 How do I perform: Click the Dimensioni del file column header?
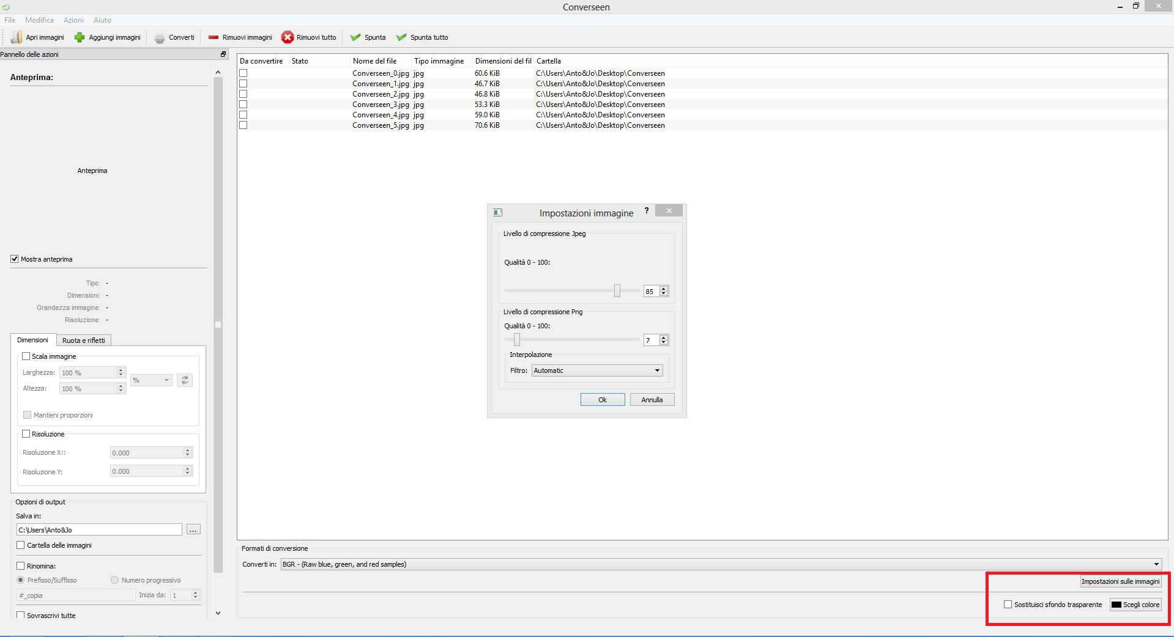[503, 61]
